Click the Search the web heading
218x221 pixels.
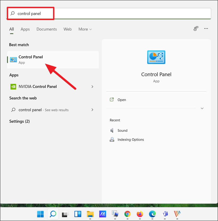pos(23,98)
